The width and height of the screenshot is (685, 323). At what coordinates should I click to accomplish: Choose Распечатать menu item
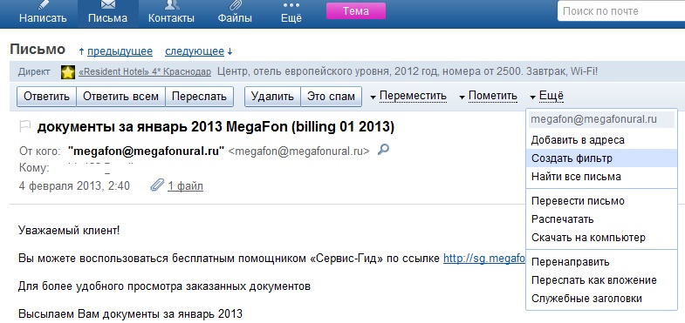[602, 219]
